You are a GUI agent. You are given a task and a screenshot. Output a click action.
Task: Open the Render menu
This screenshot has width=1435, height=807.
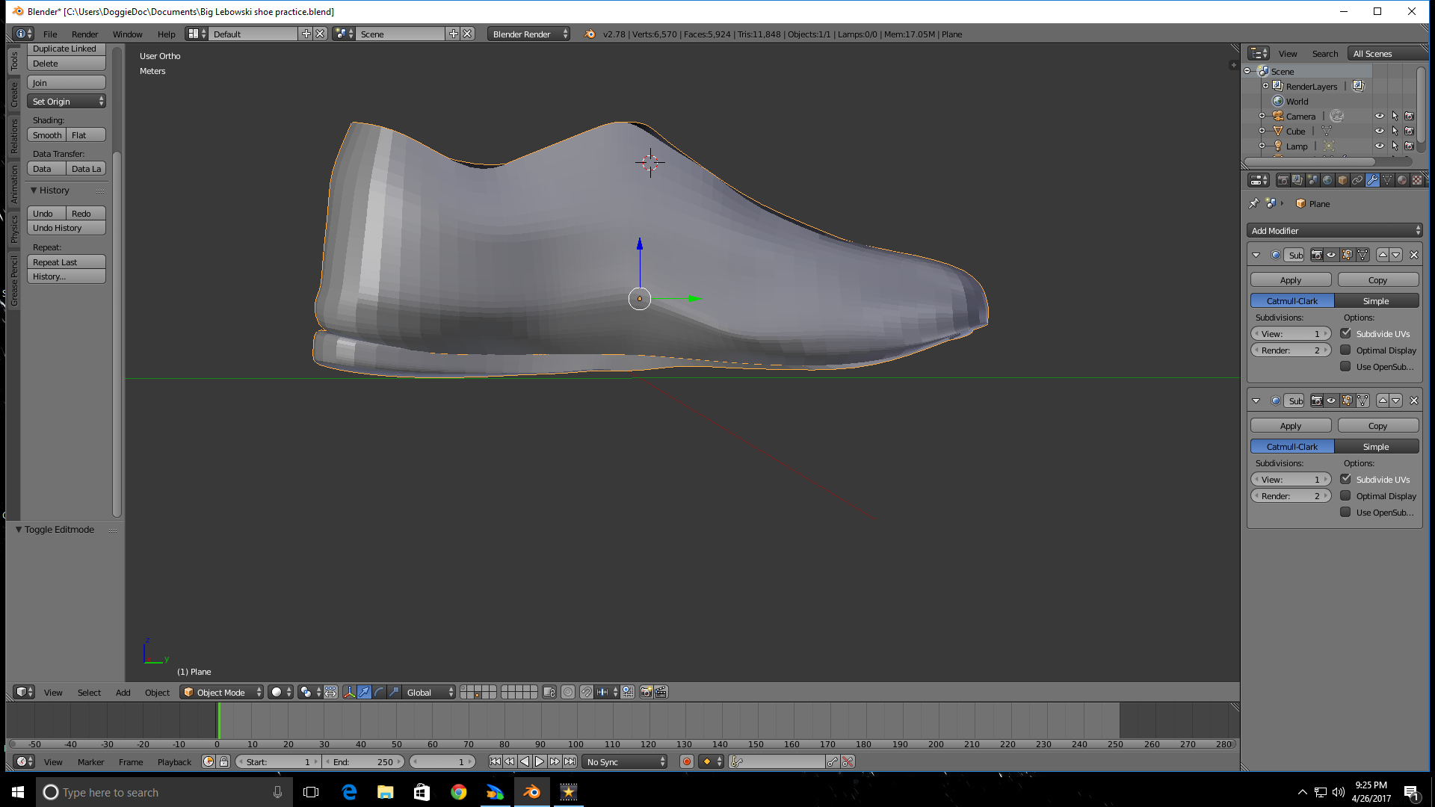tap(84, 34)
